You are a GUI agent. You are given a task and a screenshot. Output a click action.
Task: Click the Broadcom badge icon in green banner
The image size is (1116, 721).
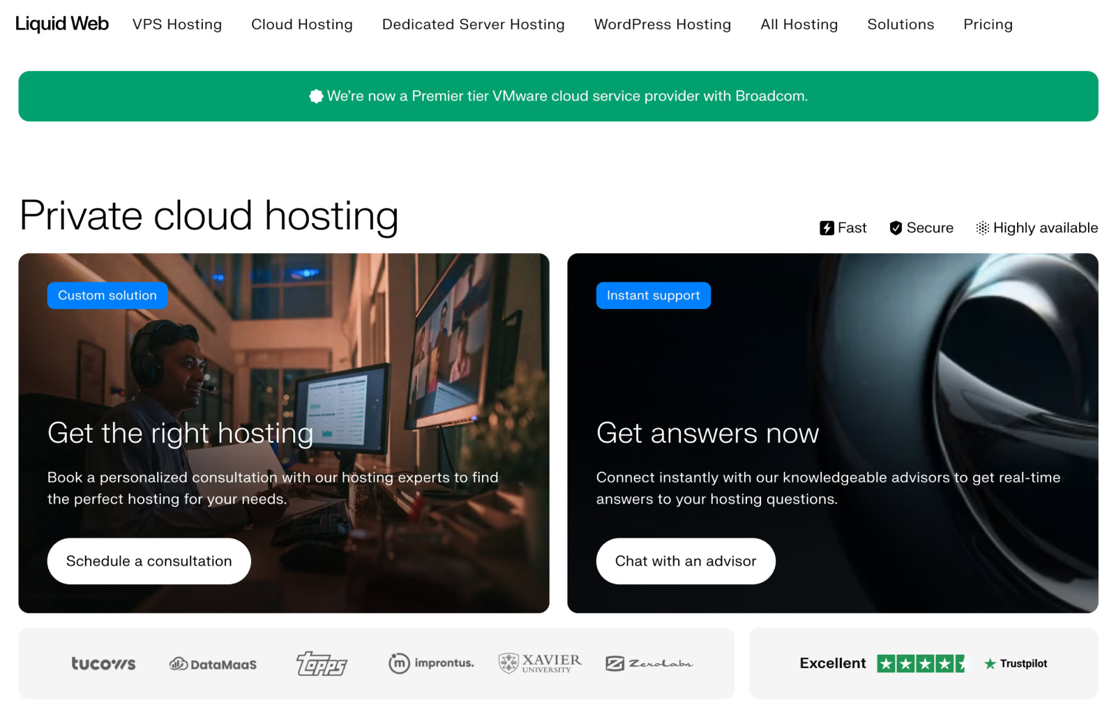(317, 96)
